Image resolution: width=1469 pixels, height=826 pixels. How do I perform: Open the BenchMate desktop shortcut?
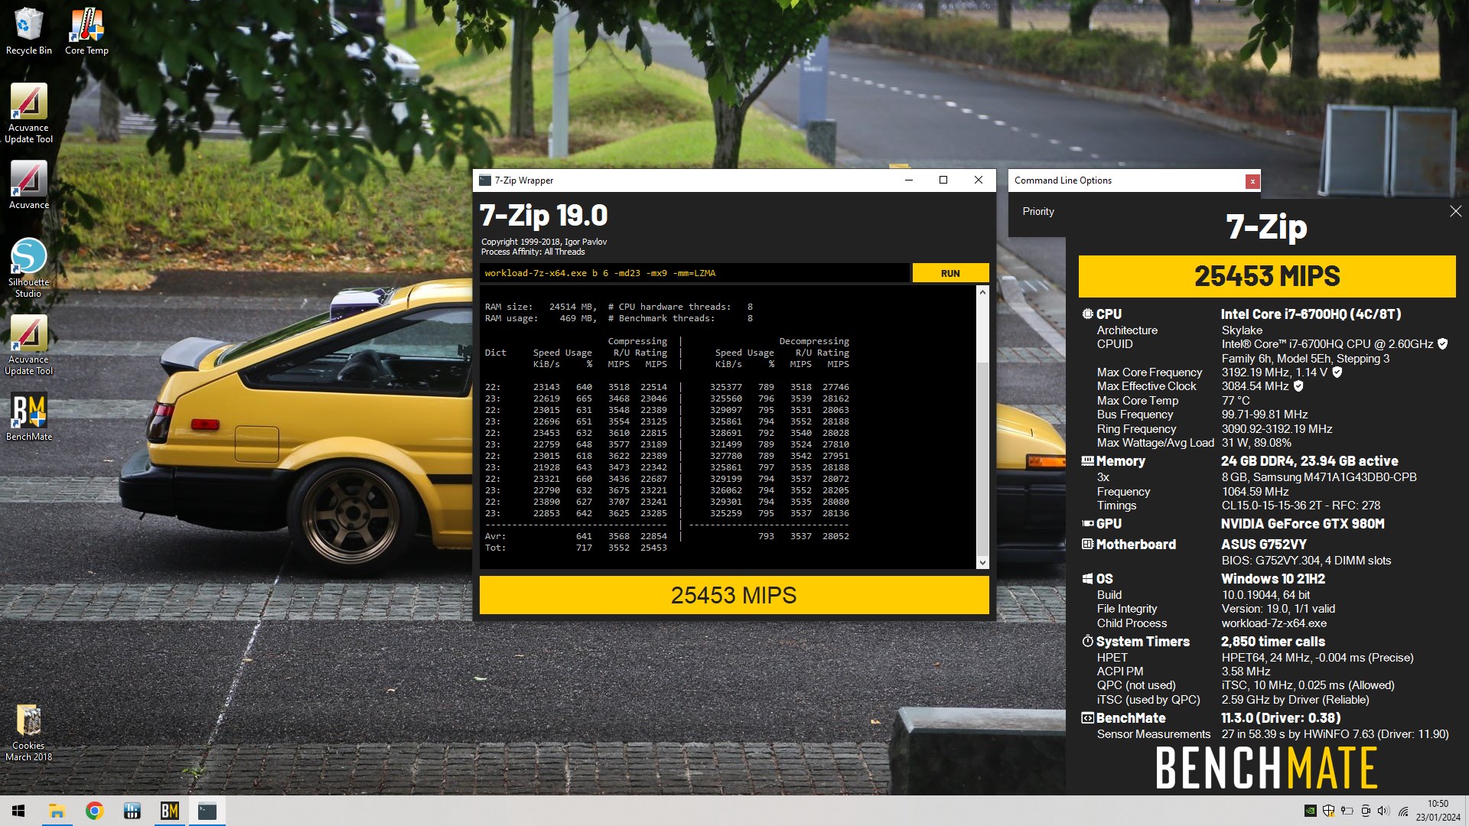click(x=28, y=418)
